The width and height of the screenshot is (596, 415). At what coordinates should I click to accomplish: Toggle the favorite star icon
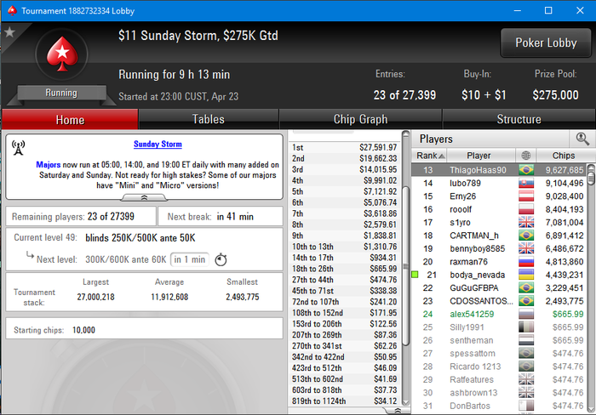(9, 32)
